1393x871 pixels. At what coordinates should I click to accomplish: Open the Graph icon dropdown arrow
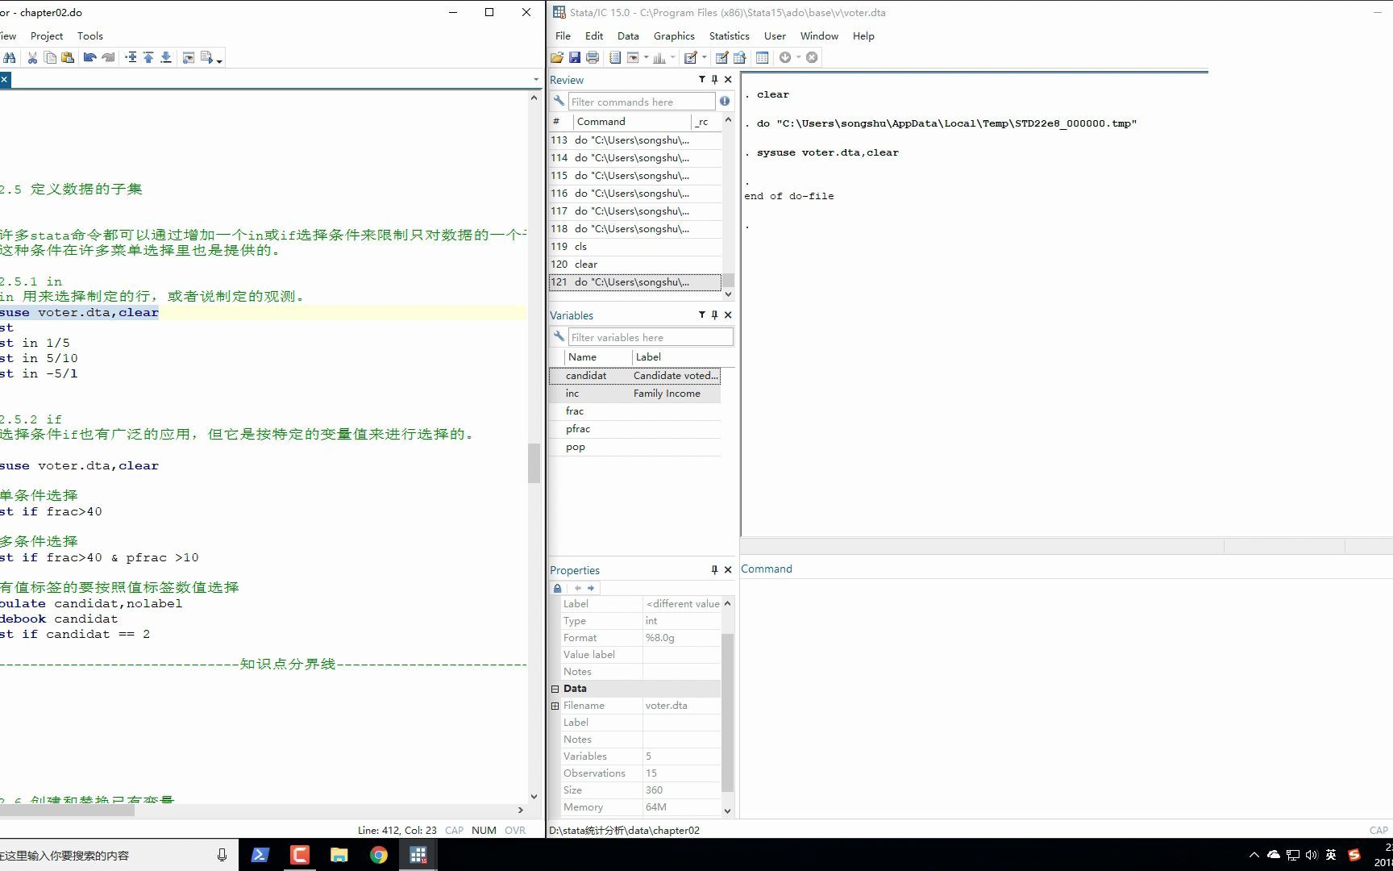coord(672,57)
